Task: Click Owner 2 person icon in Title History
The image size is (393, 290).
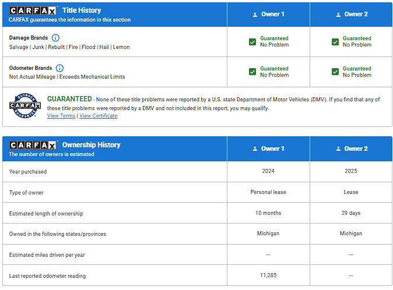Action: coord(338,15)
